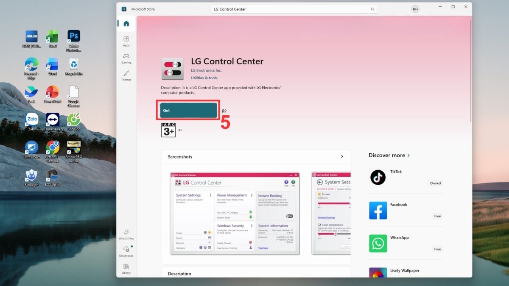Select the Personal Edge desktop shortcut
The height and width of the screenshot is (286, 509).
coord(31,69)
